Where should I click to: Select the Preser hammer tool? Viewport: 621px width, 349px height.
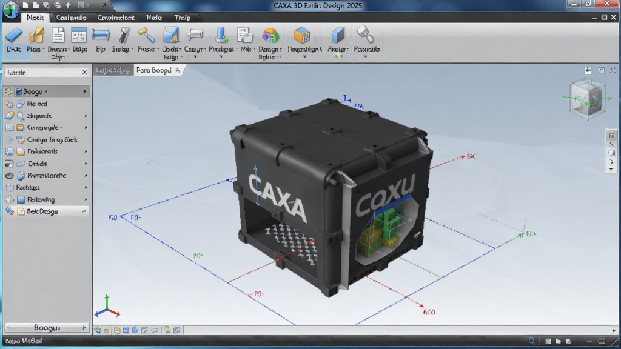click(x=147, y=40)
